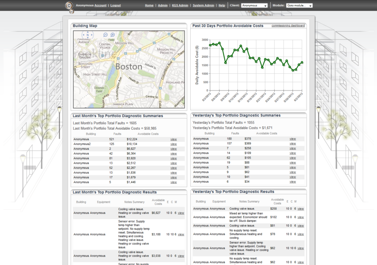Click the gear logo icon in header
Image resolution: width=377 pixels, height=265 pixels.
[x=69, y=6]
